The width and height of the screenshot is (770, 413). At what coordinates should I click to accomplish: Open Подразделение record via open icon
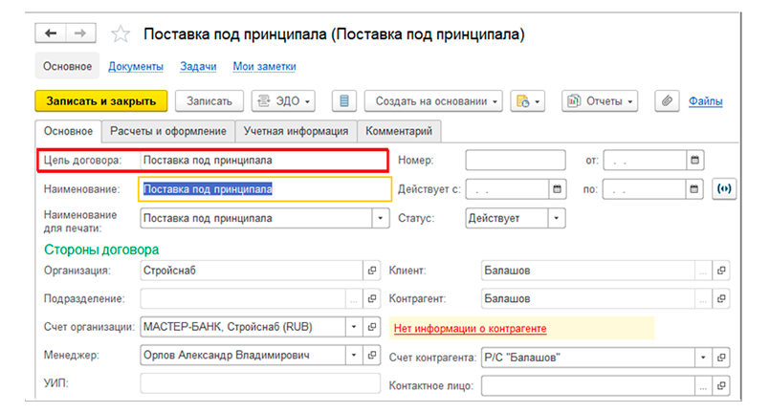pos(372,298)
